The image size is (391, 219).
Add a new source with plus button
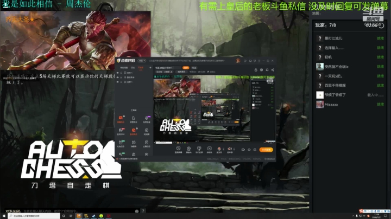pos(150,68)
